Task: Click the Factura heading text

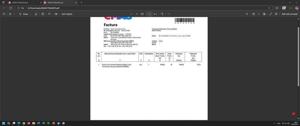Action: [111, 25]
